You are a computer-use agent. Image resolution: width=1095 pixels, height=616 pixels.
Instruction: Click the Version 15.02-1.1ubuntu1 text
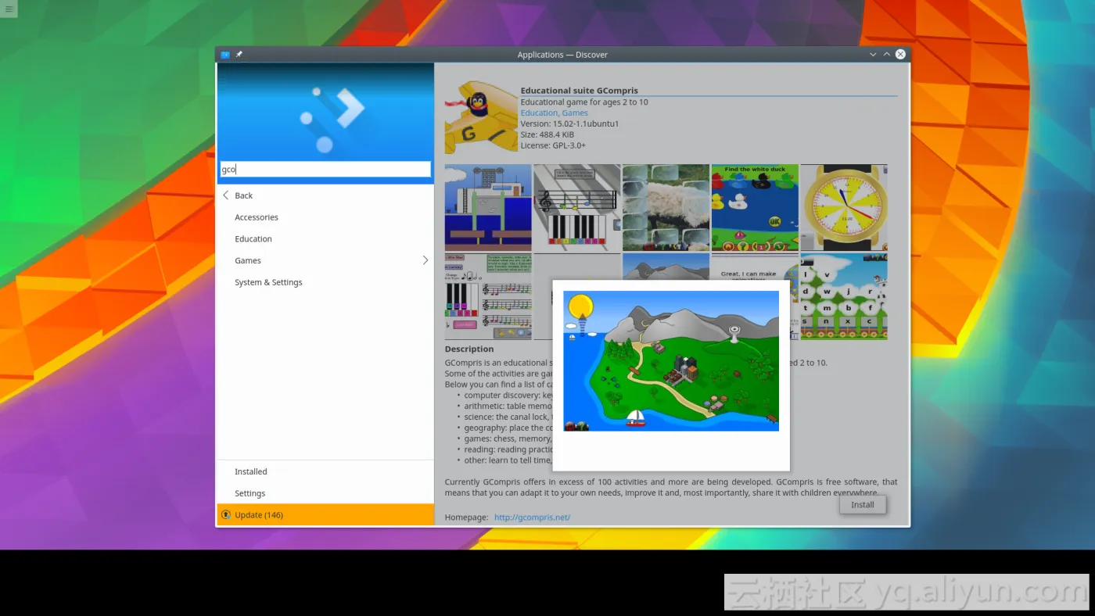570,124
